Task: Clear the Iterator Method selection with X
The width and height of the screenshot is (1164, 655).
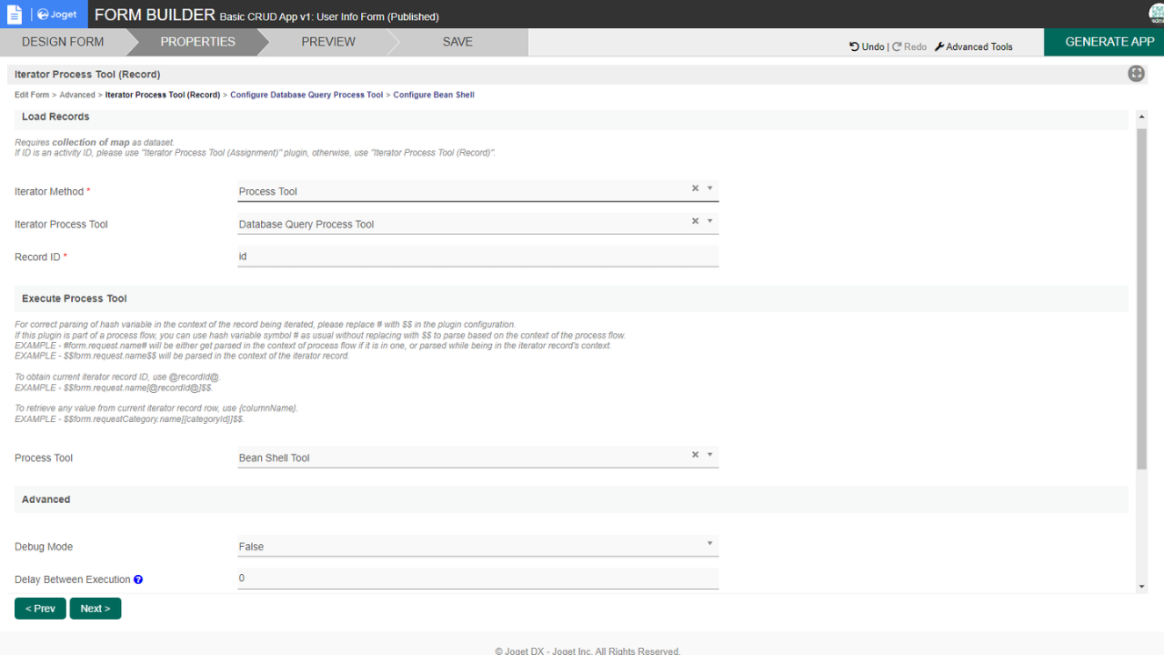Action: 695,188
